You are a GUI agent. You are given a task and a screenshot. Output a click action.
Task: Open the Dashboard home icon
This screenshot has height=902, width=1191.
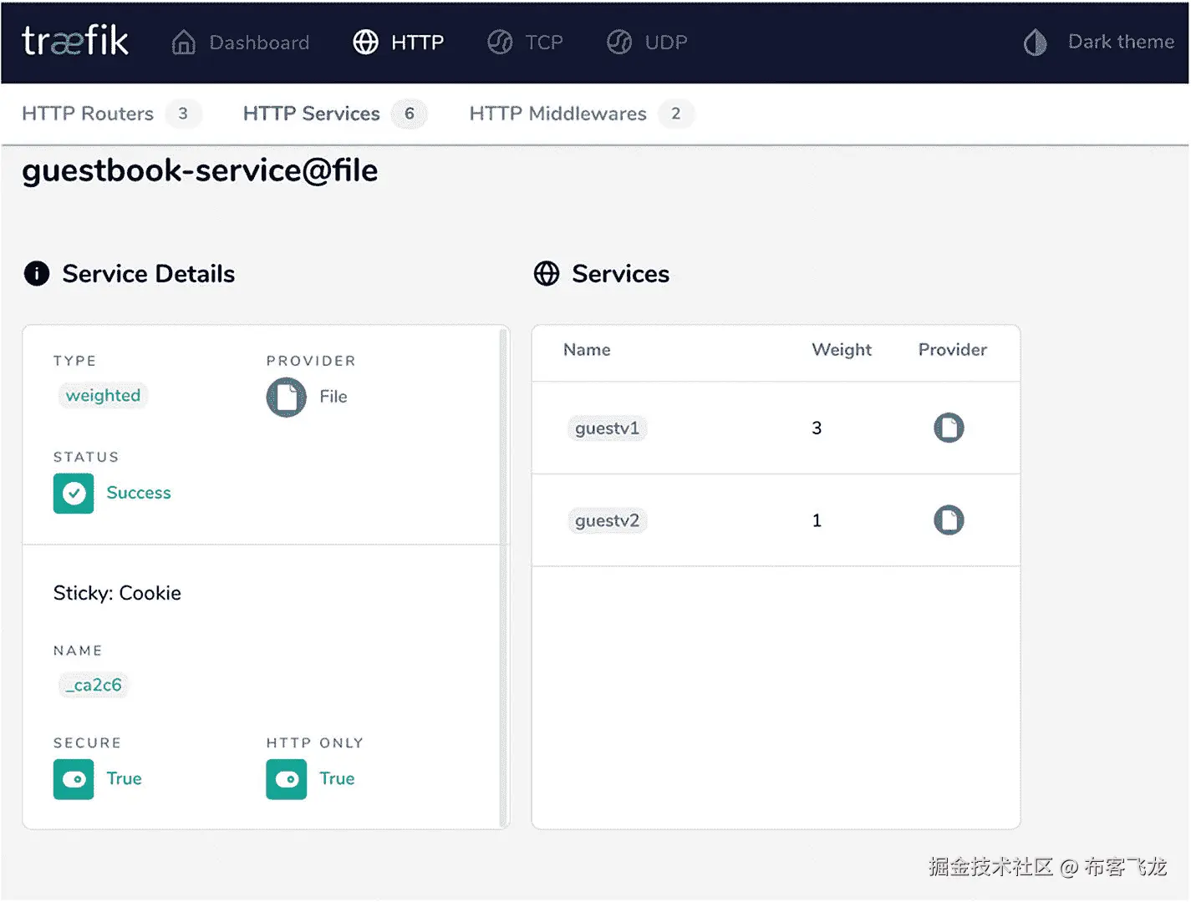click(x=184, y=42)
